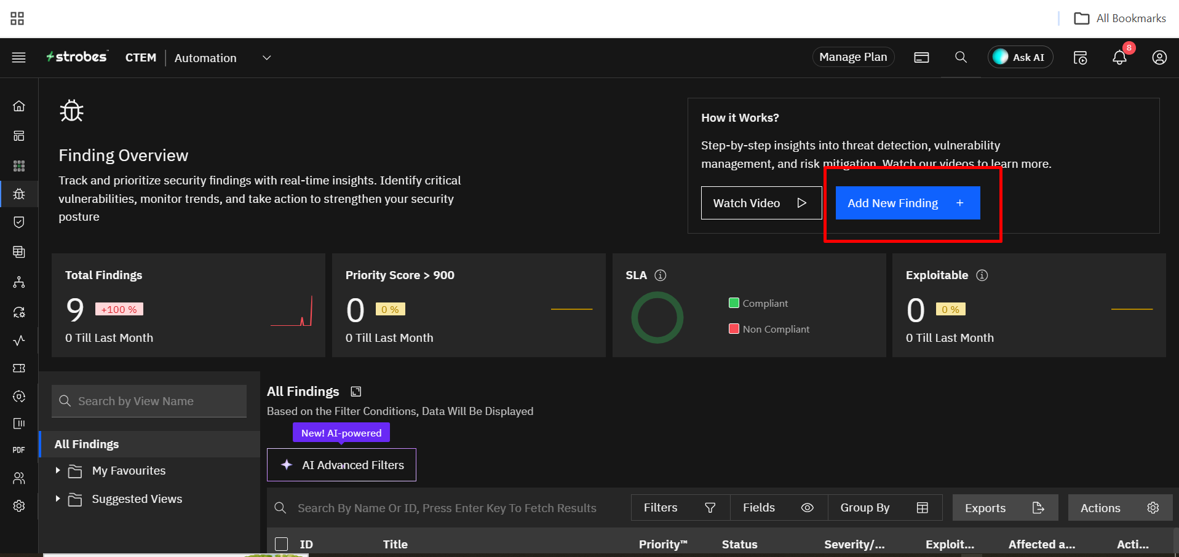Open the Automation dropdown chevron

point(266,58)
